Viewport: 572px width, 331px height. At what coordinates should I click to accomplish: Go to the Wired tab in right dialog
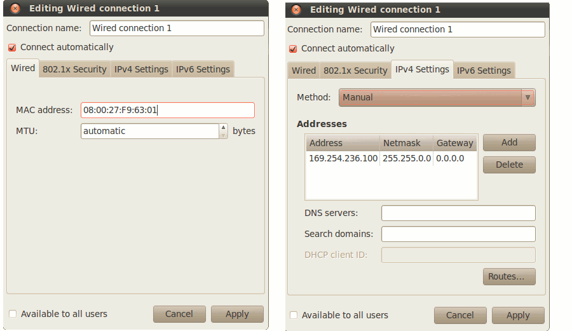click(x=304, y=71)
